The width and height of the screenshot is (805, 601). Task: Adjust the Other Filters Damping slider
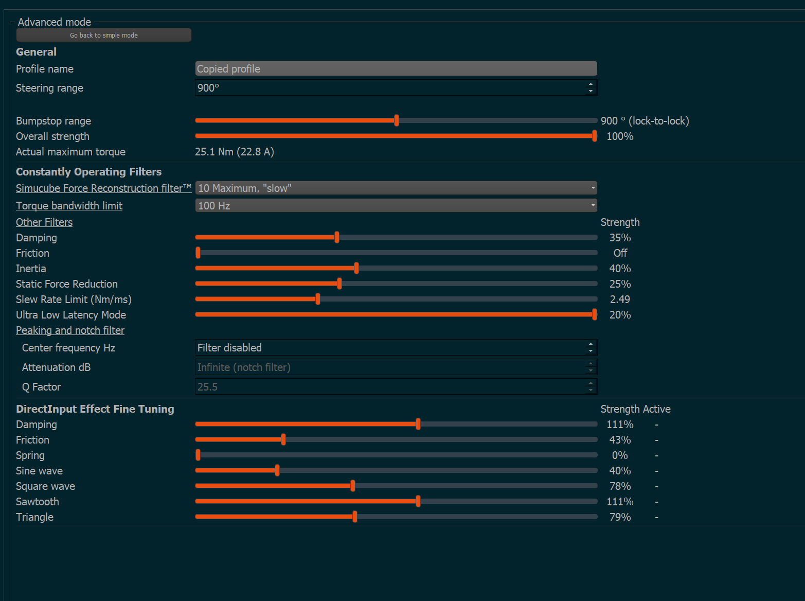pyautogui.click(x=396, y=237)
